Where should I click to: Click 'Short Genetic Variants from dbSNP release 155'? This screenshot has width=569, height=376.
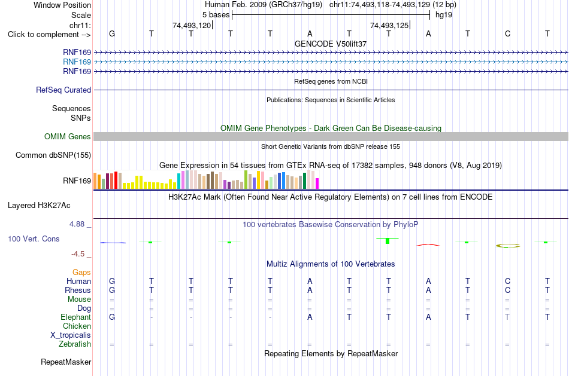(331, 146)
